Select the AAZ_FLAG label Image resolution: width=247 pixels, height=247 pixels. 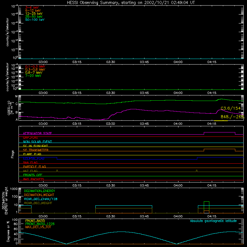click(x=30, y=171)
